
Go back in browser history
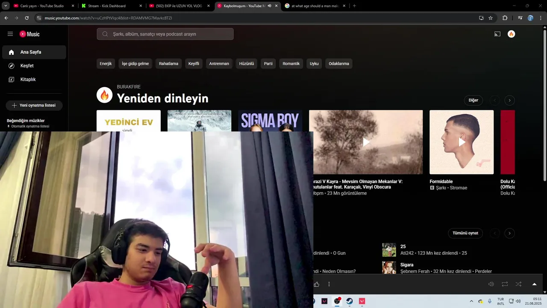coord(6,18)
